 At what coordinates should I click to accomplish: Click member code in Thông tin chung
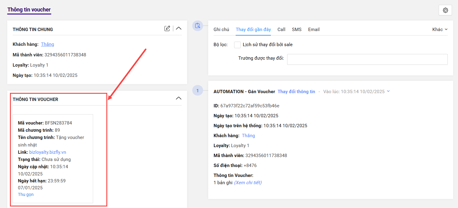tap(65, 55)
